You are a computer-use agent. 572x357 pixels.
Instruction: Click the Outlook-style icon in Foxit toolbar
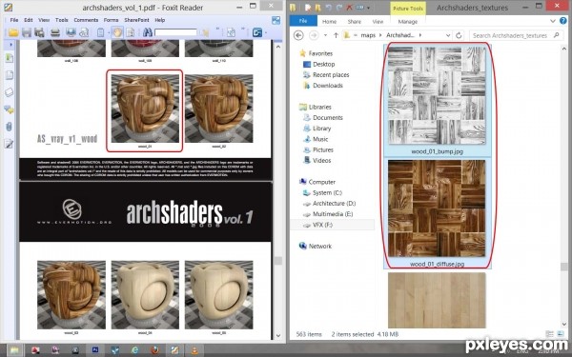[x=257, y=32]
